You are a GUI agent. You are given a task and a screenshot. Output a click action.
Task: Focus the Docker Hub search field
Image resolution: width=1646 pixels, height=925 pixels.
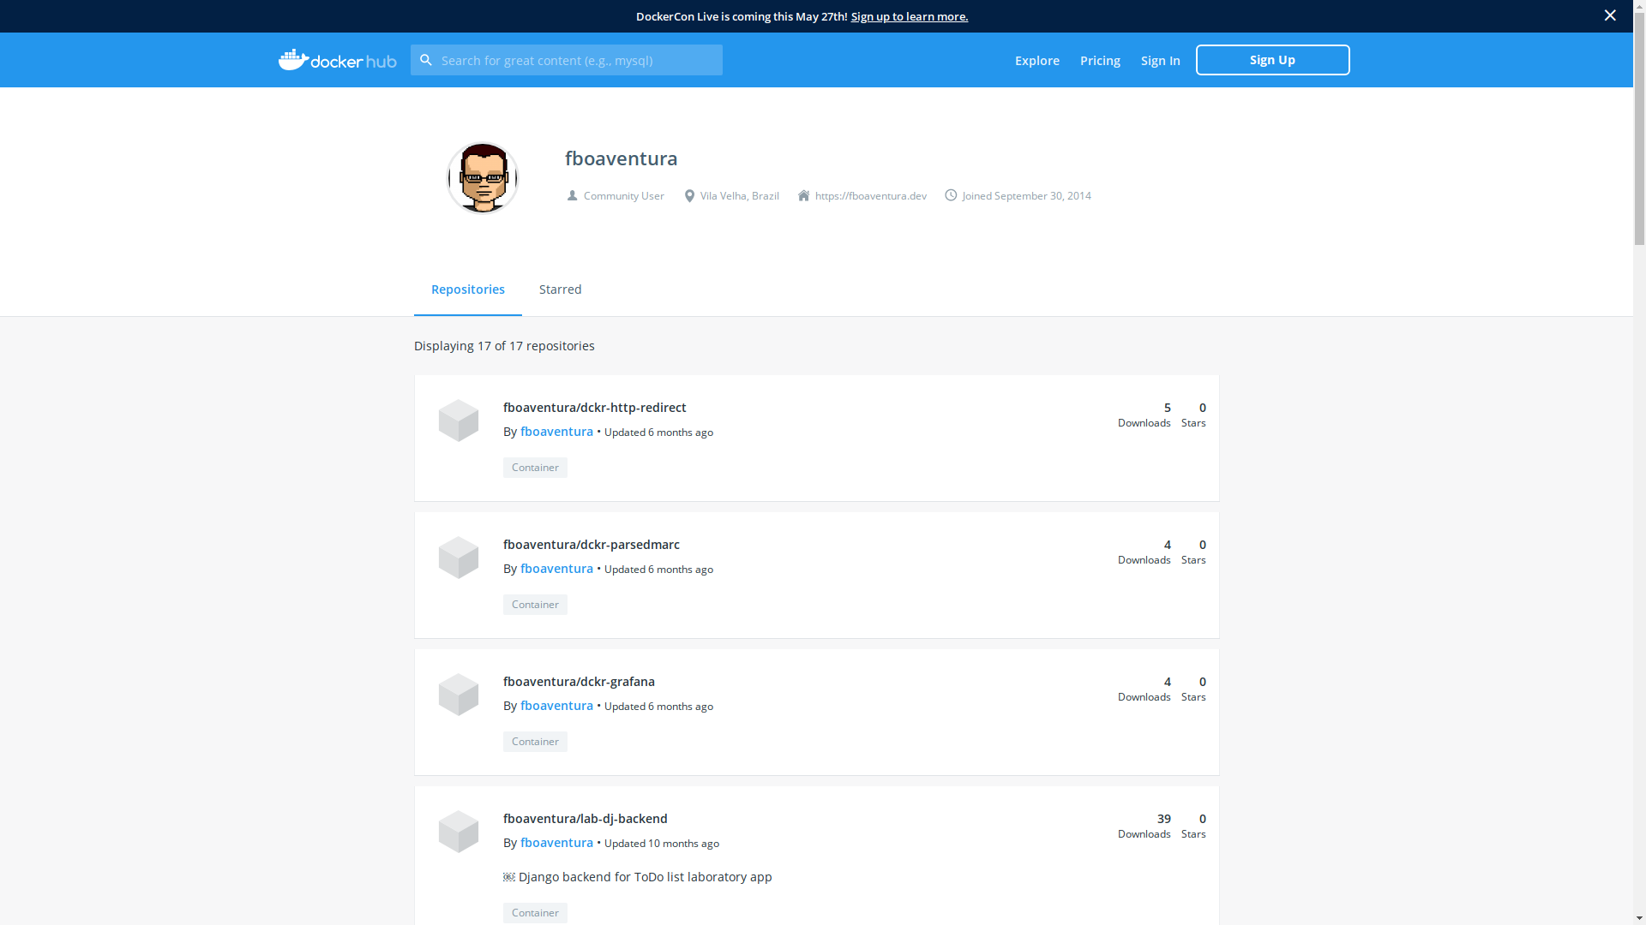[x=567, y=60]
